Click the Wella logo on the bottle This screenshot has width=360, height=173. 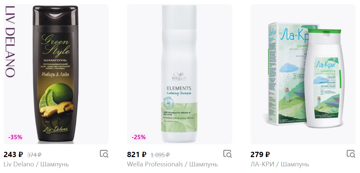179,77
